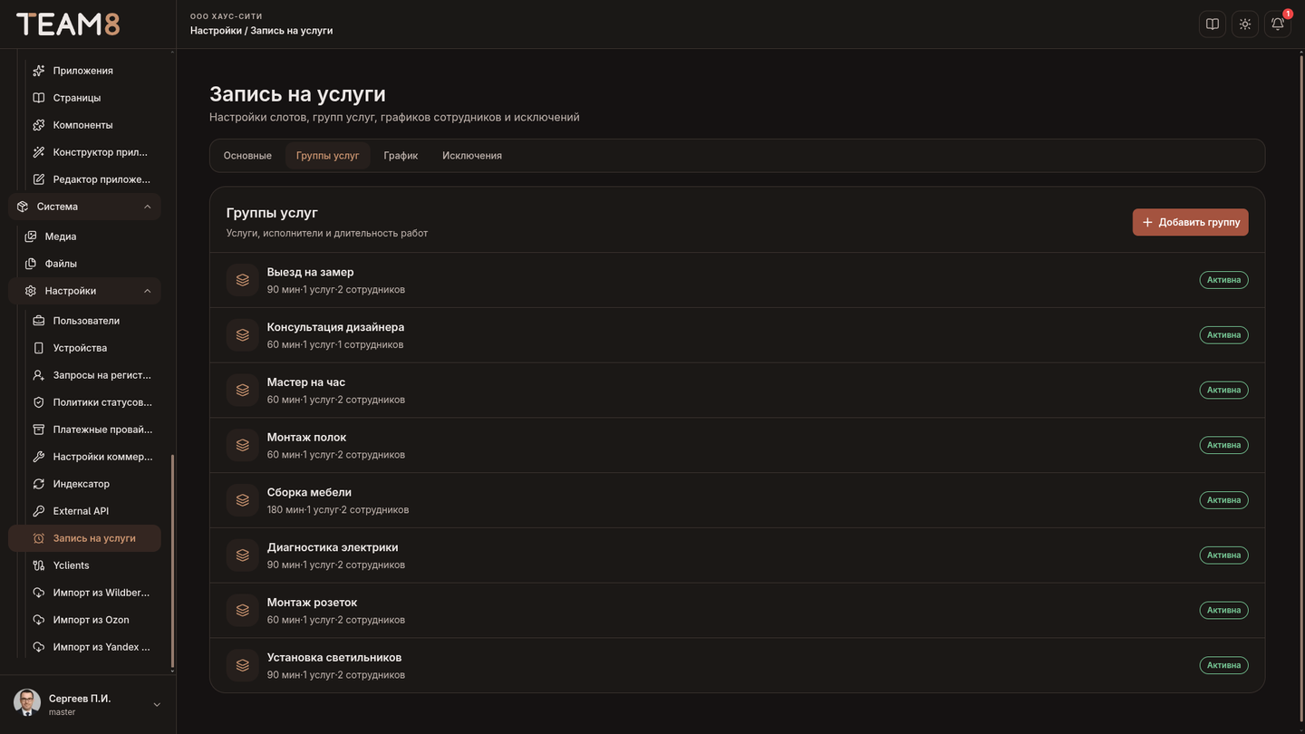Open the График tab
This screenshot has width=1305, height=734.
point(401,156)
